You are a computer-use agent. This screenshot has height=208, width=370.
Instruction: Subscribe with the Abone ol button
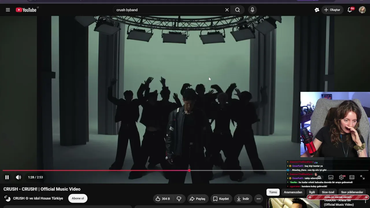click(x=78, y=198)
